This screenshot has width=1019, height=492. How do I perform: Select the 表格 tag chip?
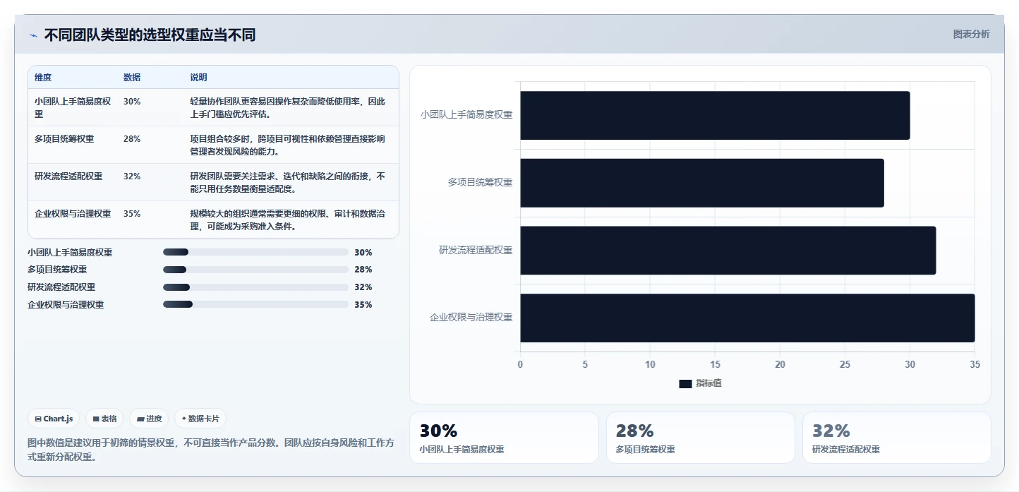pos(104,419)
